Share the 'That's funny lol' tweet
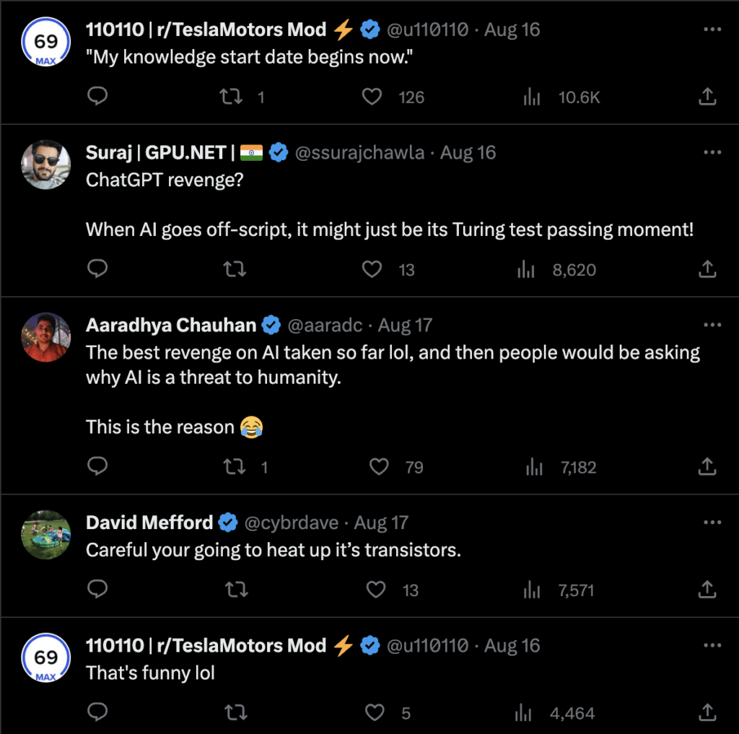The width and height of the screenshot is (739, 734). click(x=707, y=712)
